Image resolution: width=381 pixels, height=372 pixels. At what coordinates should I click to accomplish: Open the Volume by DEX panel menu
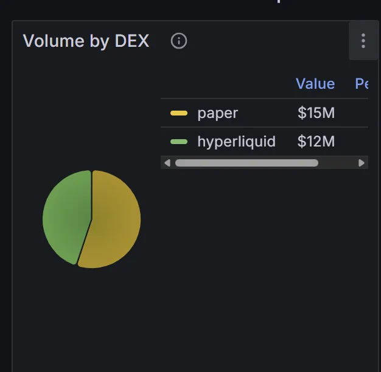(x=363, y=41)
